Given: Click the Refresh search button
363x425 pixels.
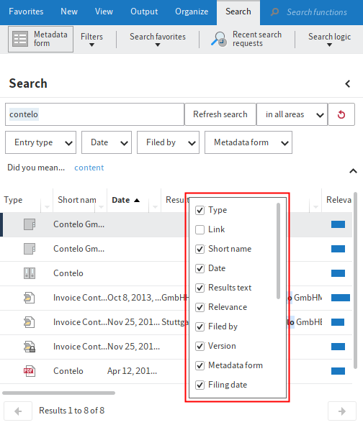Looking at the screenshot, I should tap(220, 114).
